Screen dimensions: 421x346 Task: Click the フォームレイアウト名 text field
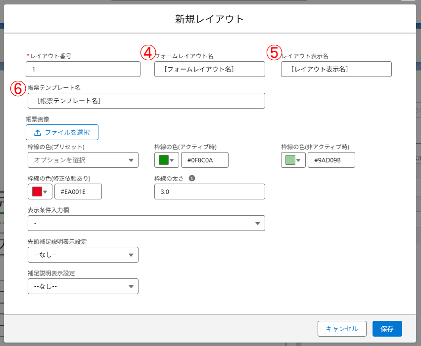(x=209, y=69)
